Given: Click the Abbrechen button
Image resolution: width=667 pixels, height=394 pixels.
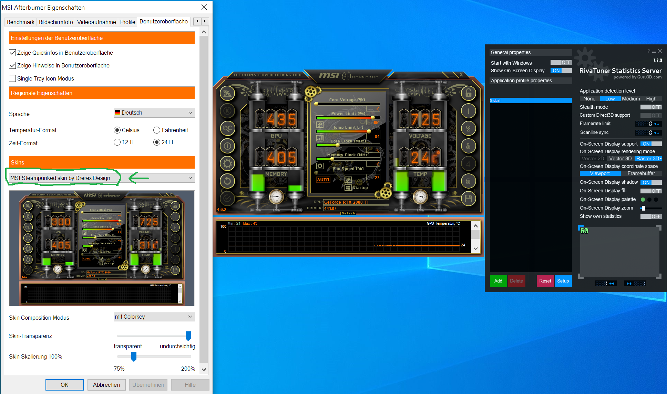Looking at the screenshot, I should click(x=106, y=385).
